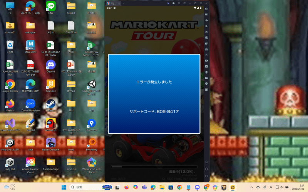
Task: Select the Visual Studio 2022 desktop icon
Action: (10, 125)
